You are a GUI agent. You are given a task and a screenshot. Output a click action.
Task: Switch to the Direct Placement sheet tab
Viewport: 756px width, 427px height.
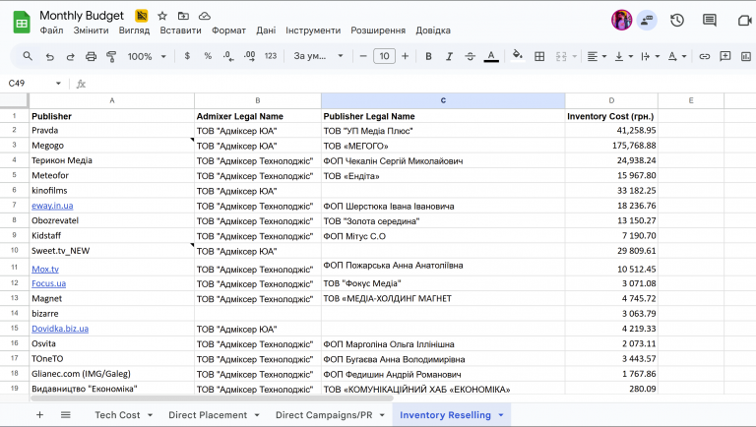pos(208,415)
